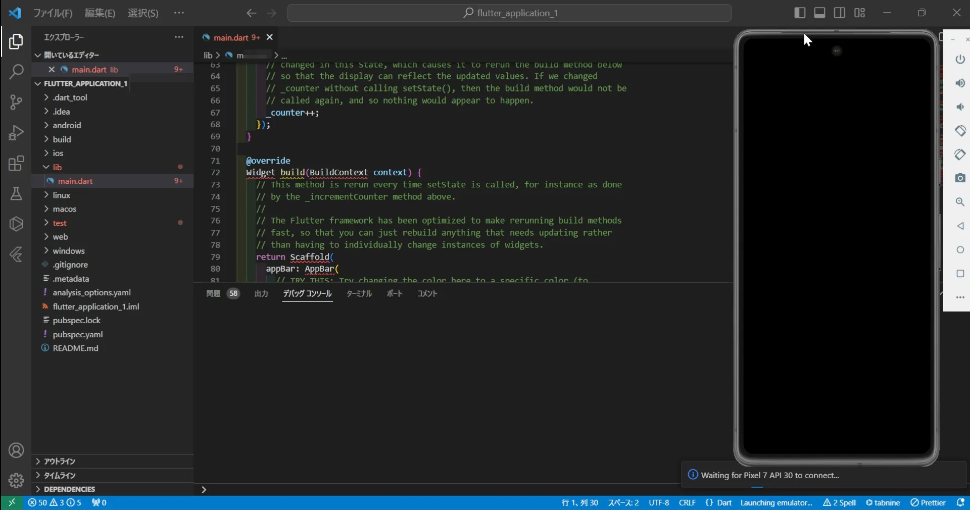Expand the DEPENDENCIES section
Viewport: 970px width, 510px height.
coord(113,489)
